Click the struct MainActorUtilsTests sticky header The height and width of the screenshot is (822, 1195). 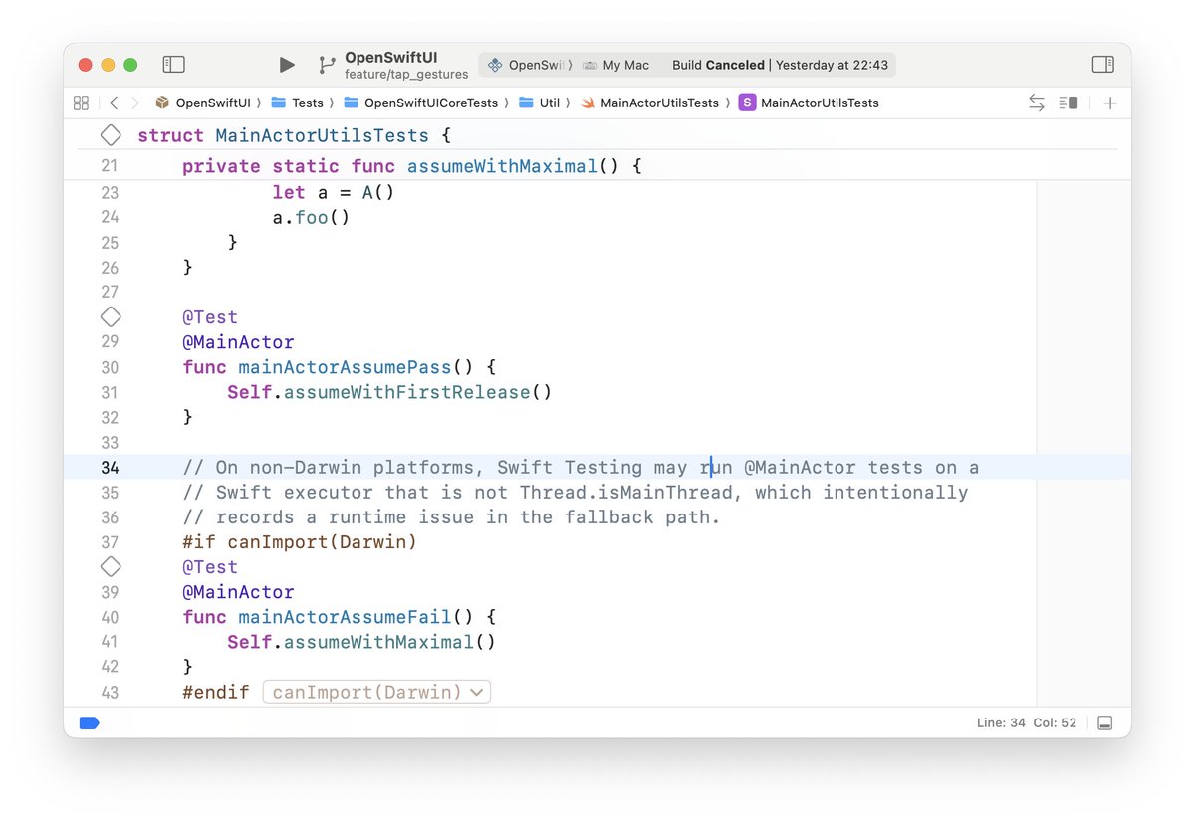(x=295, y=135)
